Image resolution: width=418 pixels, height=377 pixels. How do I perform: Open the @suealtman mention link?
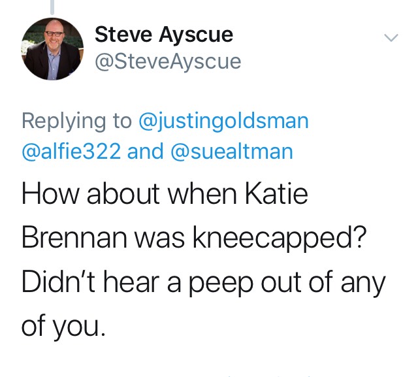[231, 151]
